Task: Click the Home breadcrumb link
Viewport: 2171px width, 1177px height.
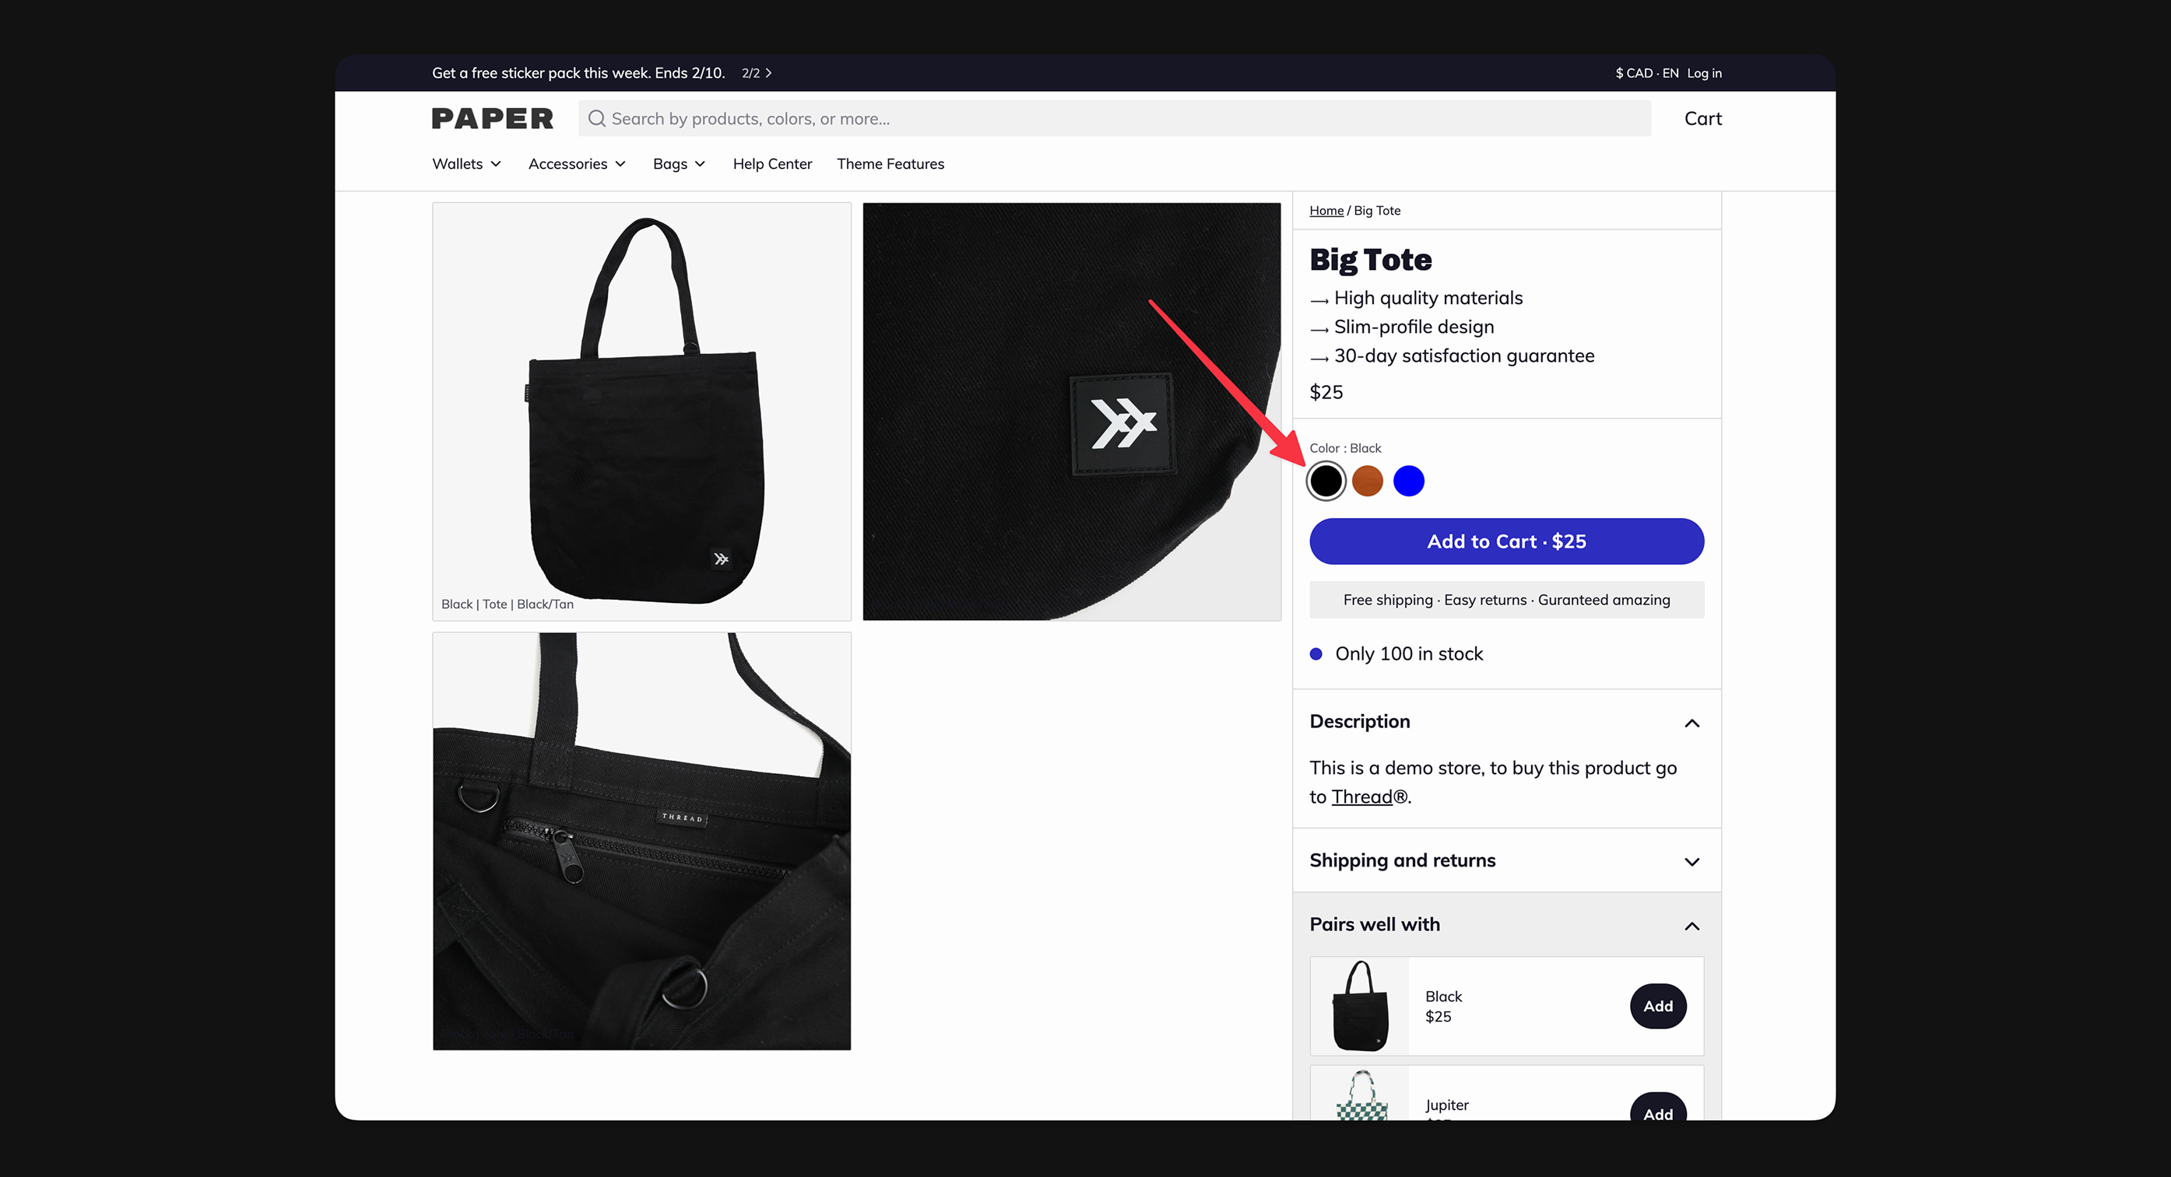Action: (x=1326, y=211)
